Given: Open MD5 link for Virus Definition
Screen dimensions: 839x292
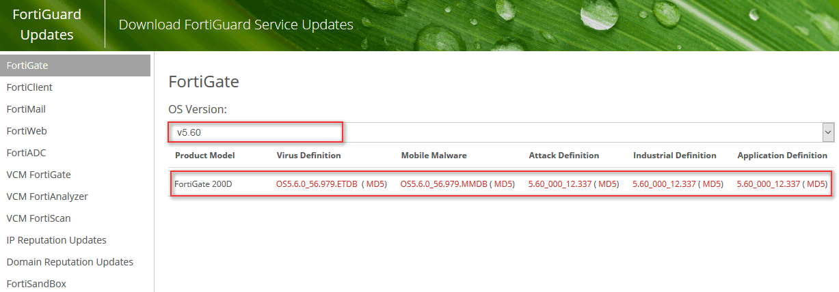Looking at the screenshot, I should 375,184.
